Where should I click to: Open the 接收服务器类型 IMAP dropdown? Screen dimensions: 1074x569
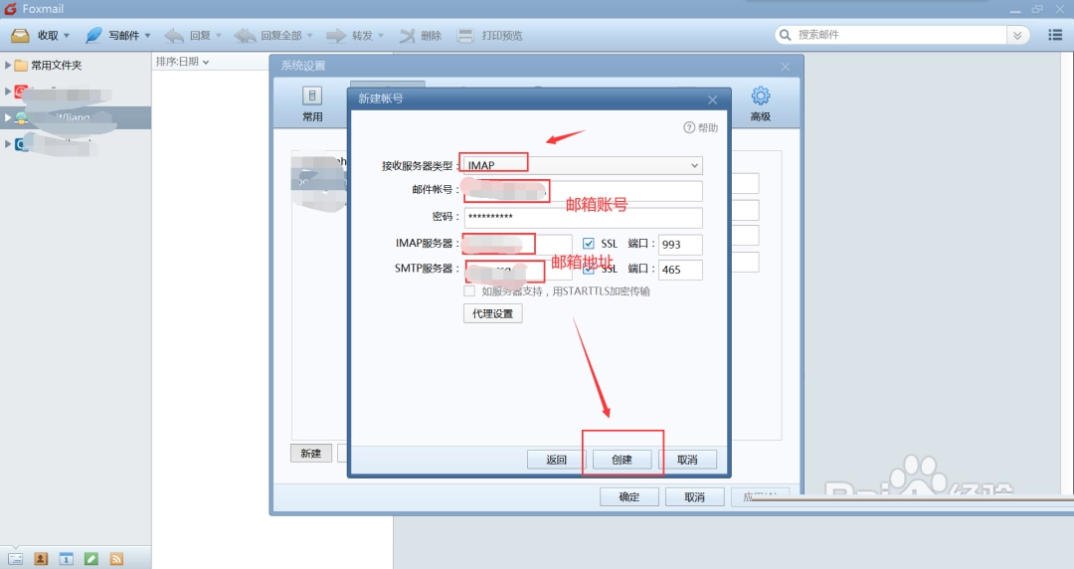click(583, 165)
